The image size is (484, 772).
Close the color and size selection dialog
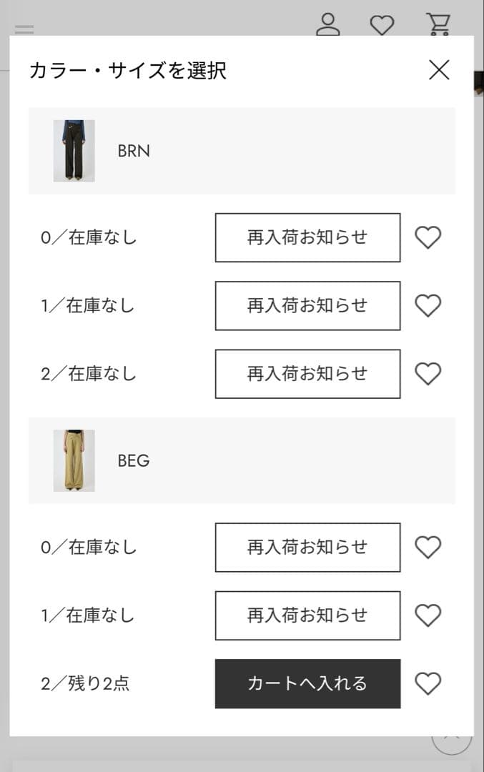point(438,70)
